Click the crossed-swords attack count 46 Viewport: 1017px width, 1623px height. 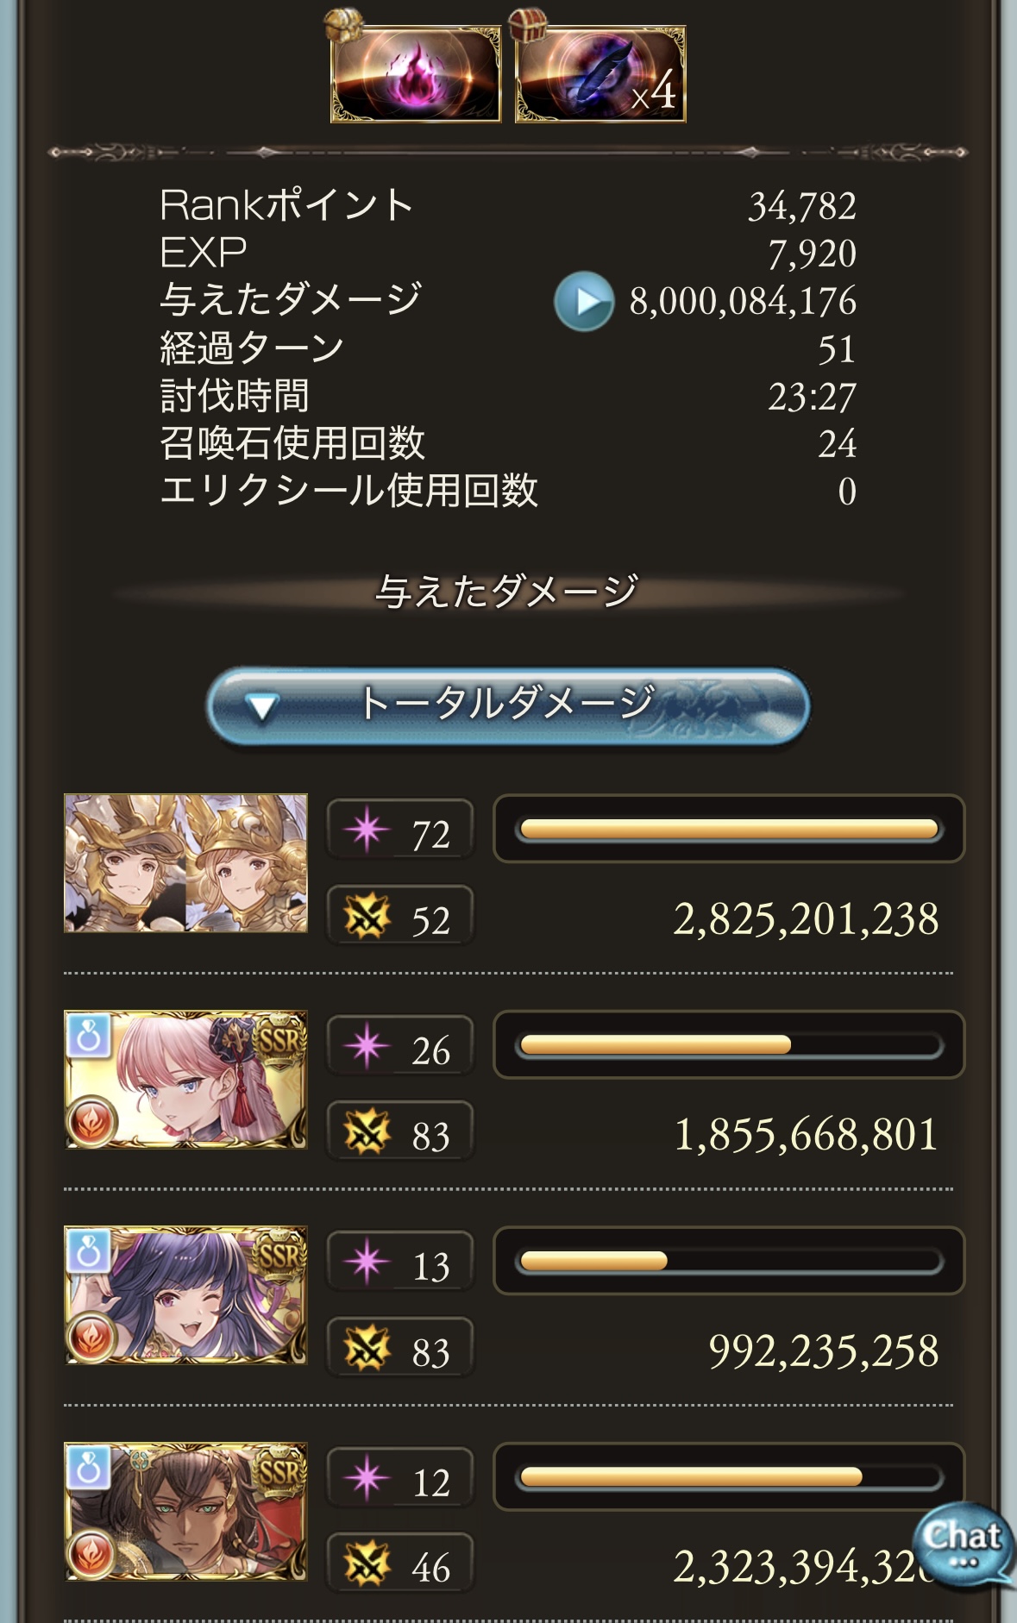[x=399, y=1564]
